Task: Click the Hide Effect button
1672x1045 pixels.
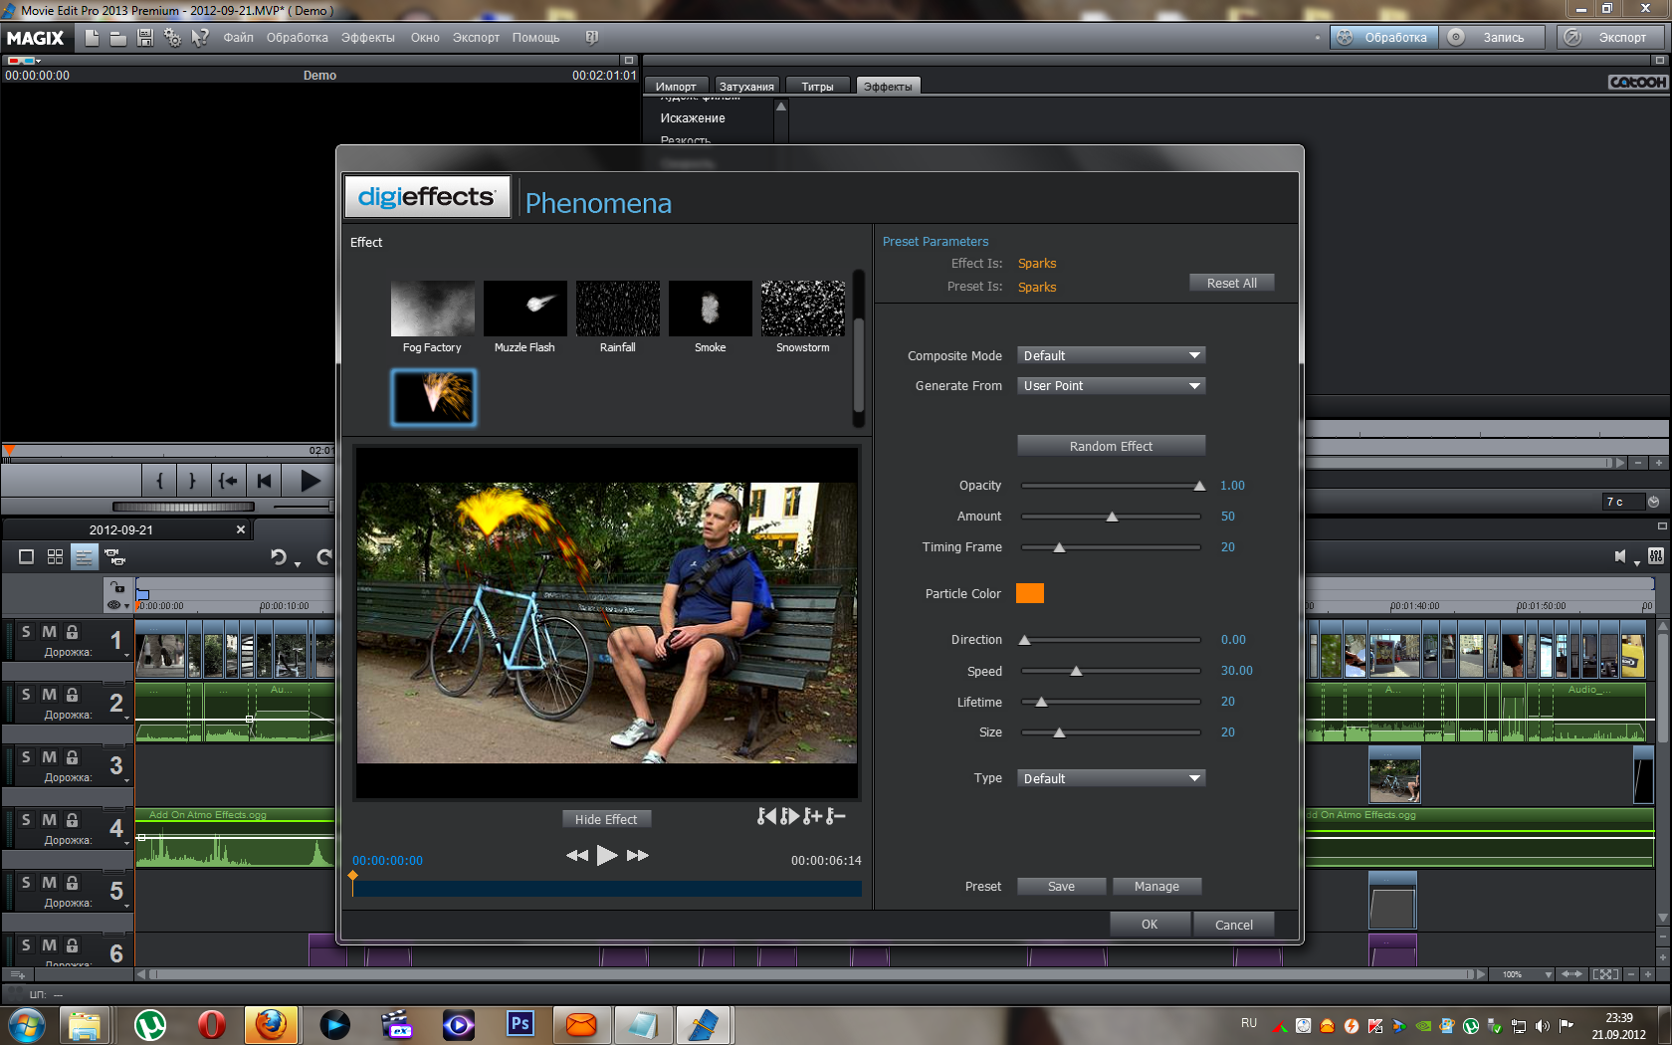Action: (x=606, y=819)
